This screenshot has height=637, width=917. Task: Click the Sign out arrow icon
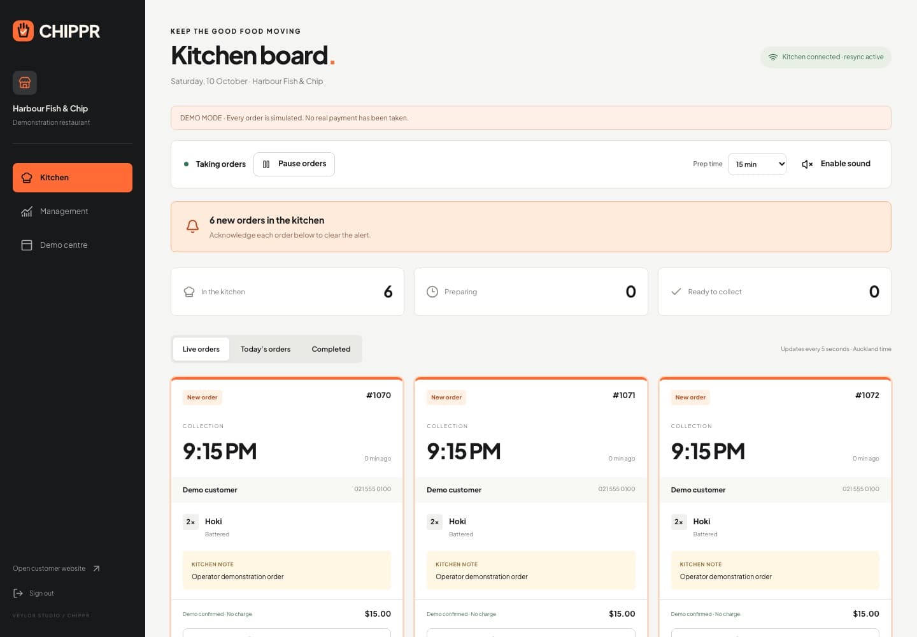[x=18, y=593]
